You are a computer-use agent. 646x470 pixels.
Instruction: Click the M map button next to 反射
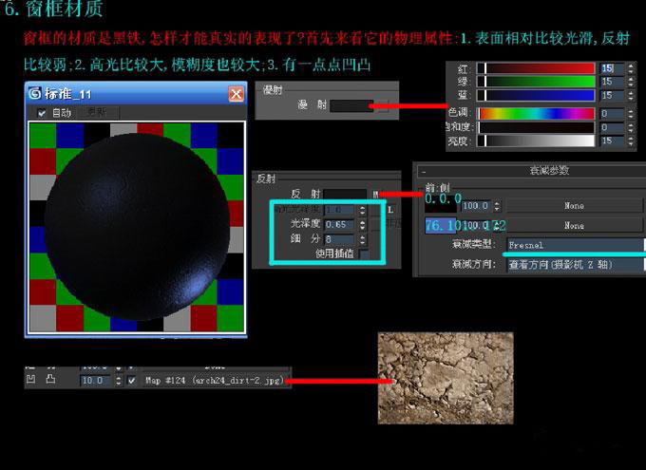click(375, 194)
